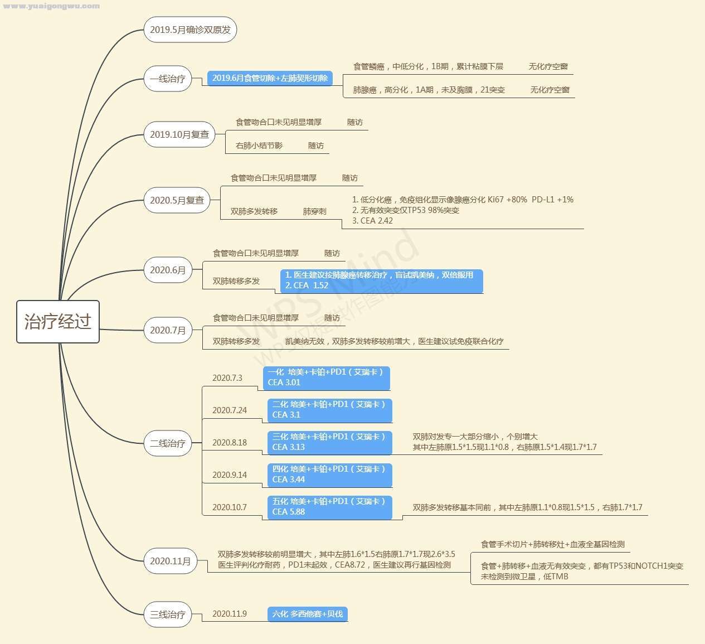Viewport: 705px width, 644px height.
Task: Select the 三线治疗 branch node
Action: tap(167, 614)
